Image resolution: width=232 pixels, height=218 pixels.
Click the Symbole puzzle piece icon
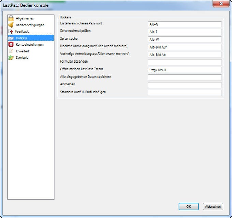click(x=11, y=57)
